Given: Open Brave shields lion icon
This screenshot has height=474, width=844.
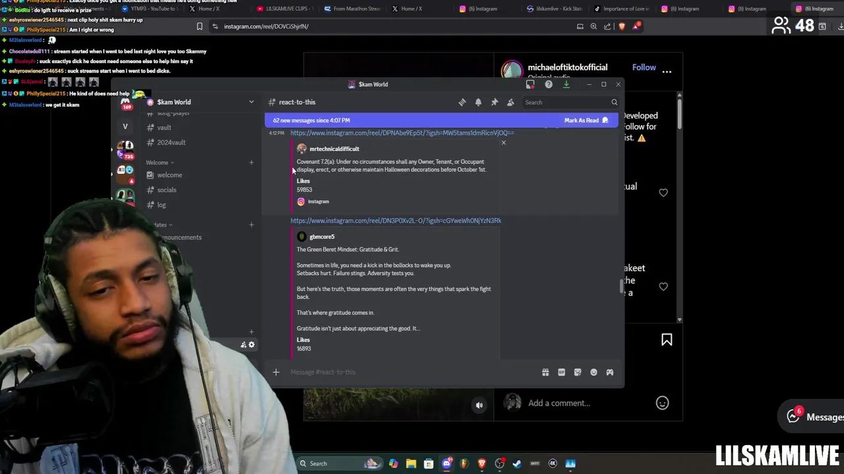Looking at the screenshot, I should [x=622, y=26].
